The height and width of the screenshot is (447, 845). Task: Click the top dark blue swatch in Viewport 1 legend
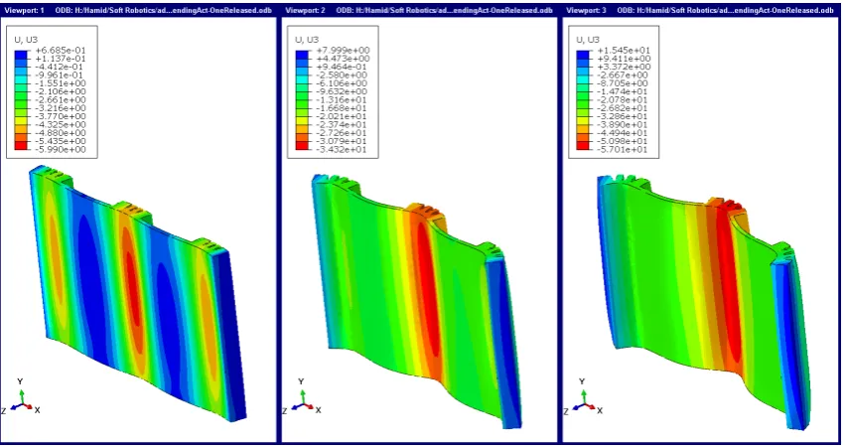[x=21, y=55]
